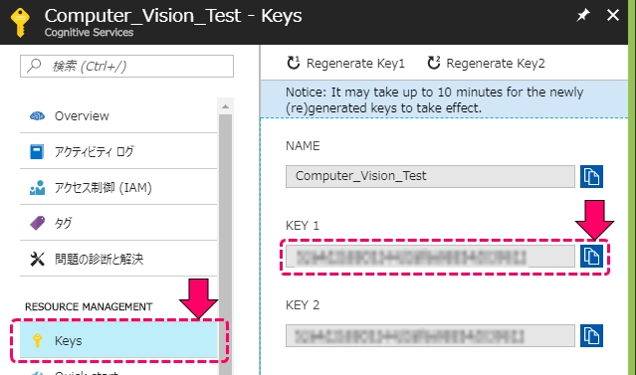Copy the KEY 1 value
The width and height of the screenshot is (636, 375).
591,257
